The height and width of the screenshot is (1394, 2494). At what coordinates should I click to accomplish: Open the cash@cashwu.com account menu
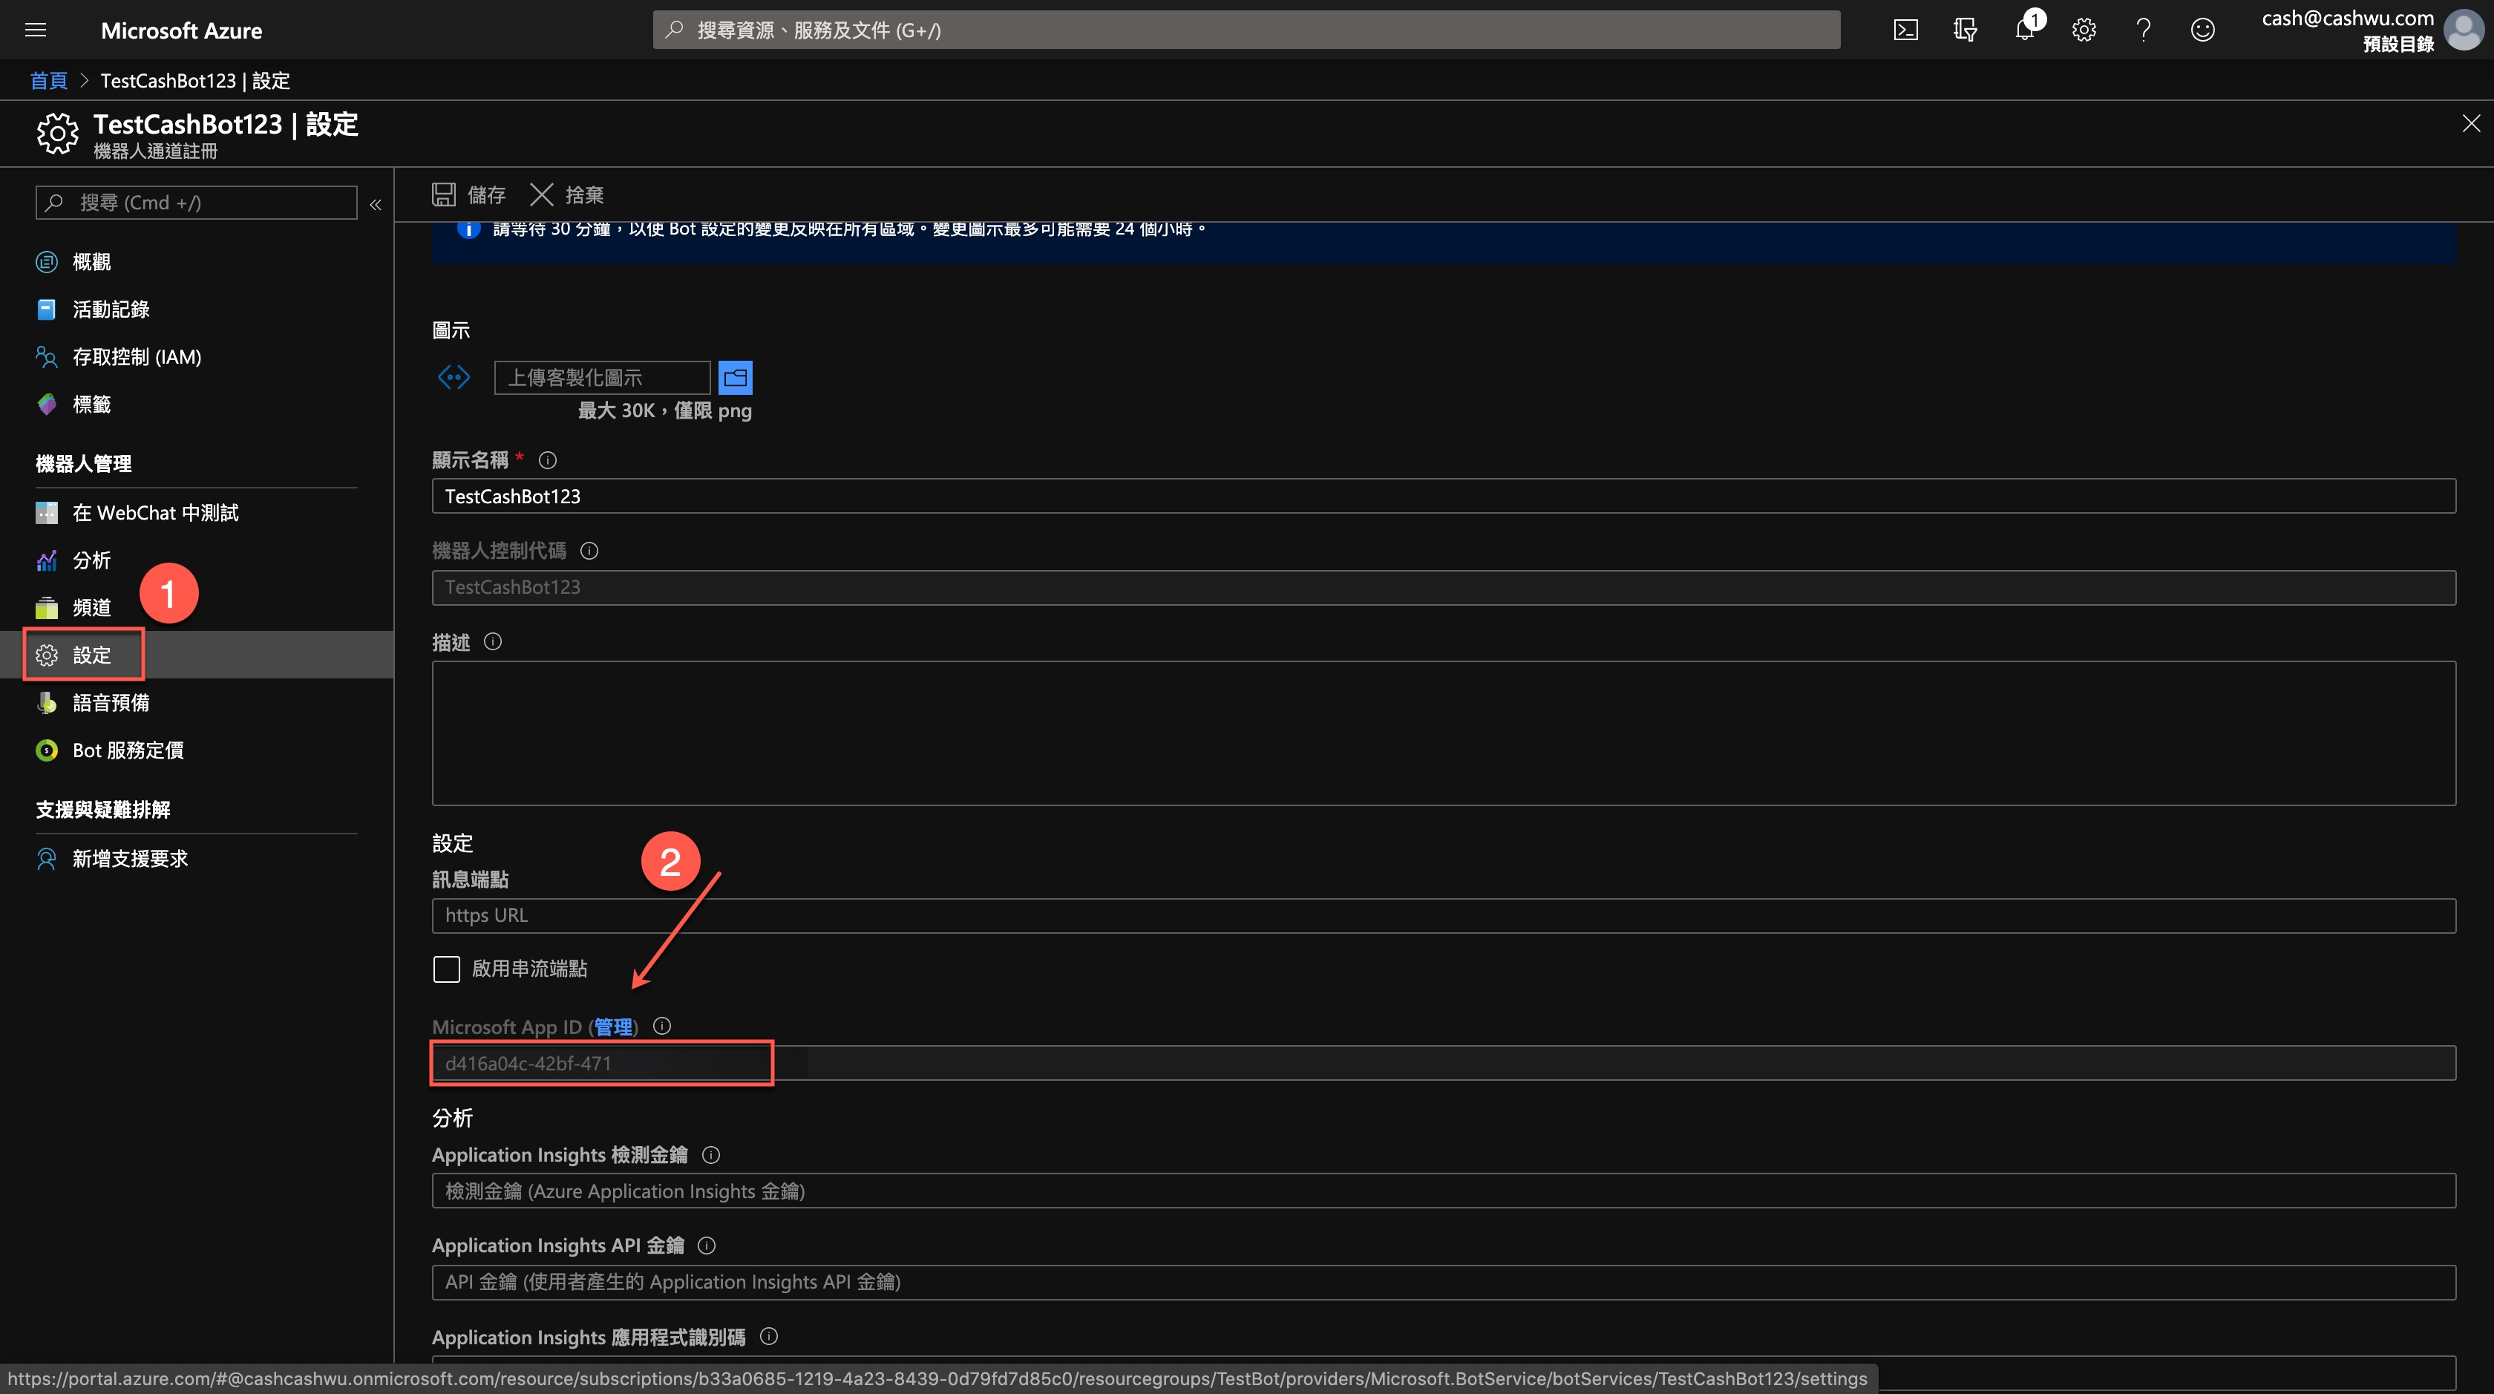(2372, 30)
